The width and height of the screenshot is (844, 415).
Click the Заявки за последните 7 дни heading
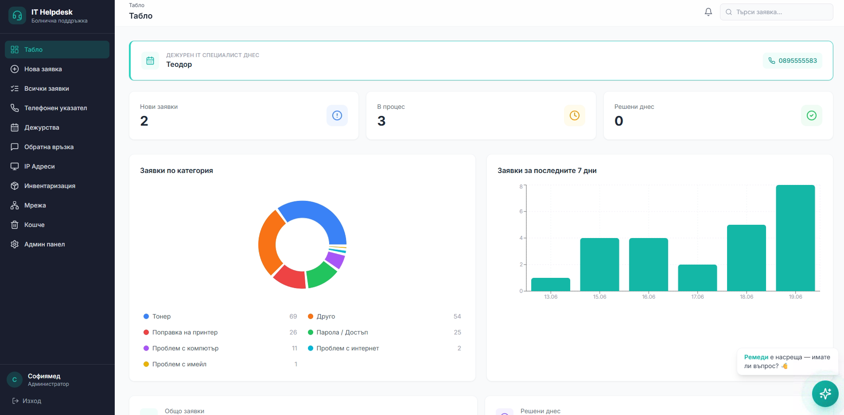coord(547,171)
